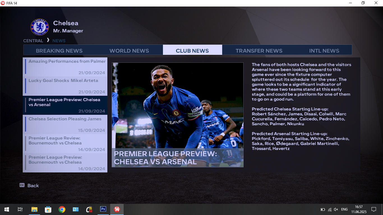Click the breadcrumb chevron after Central
This screenshot has height=215, width=383.
coord(48,40)
